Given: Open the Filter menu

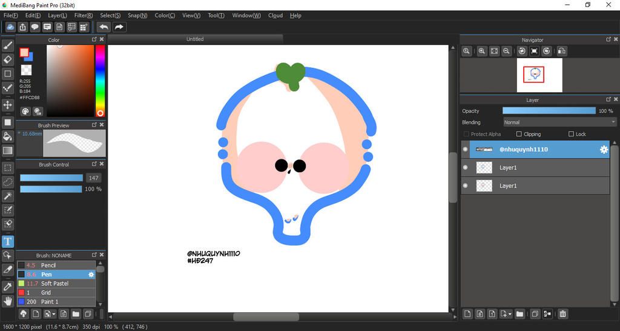Looking at the screenshot, I should (84, 15).
